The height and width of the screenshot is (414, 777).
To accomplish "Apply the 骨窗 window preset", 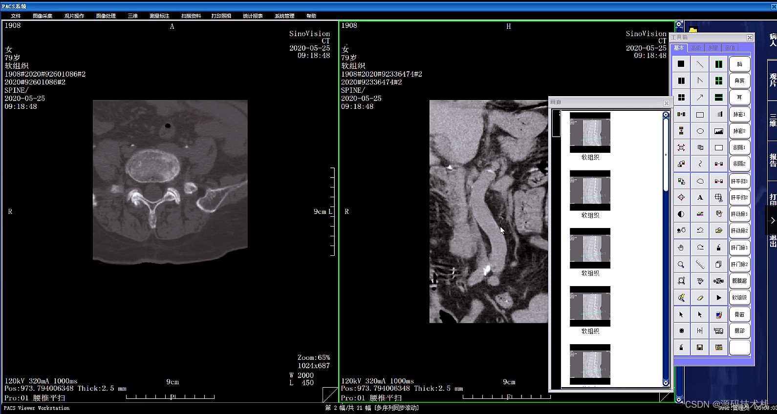I will click(739, 314).
